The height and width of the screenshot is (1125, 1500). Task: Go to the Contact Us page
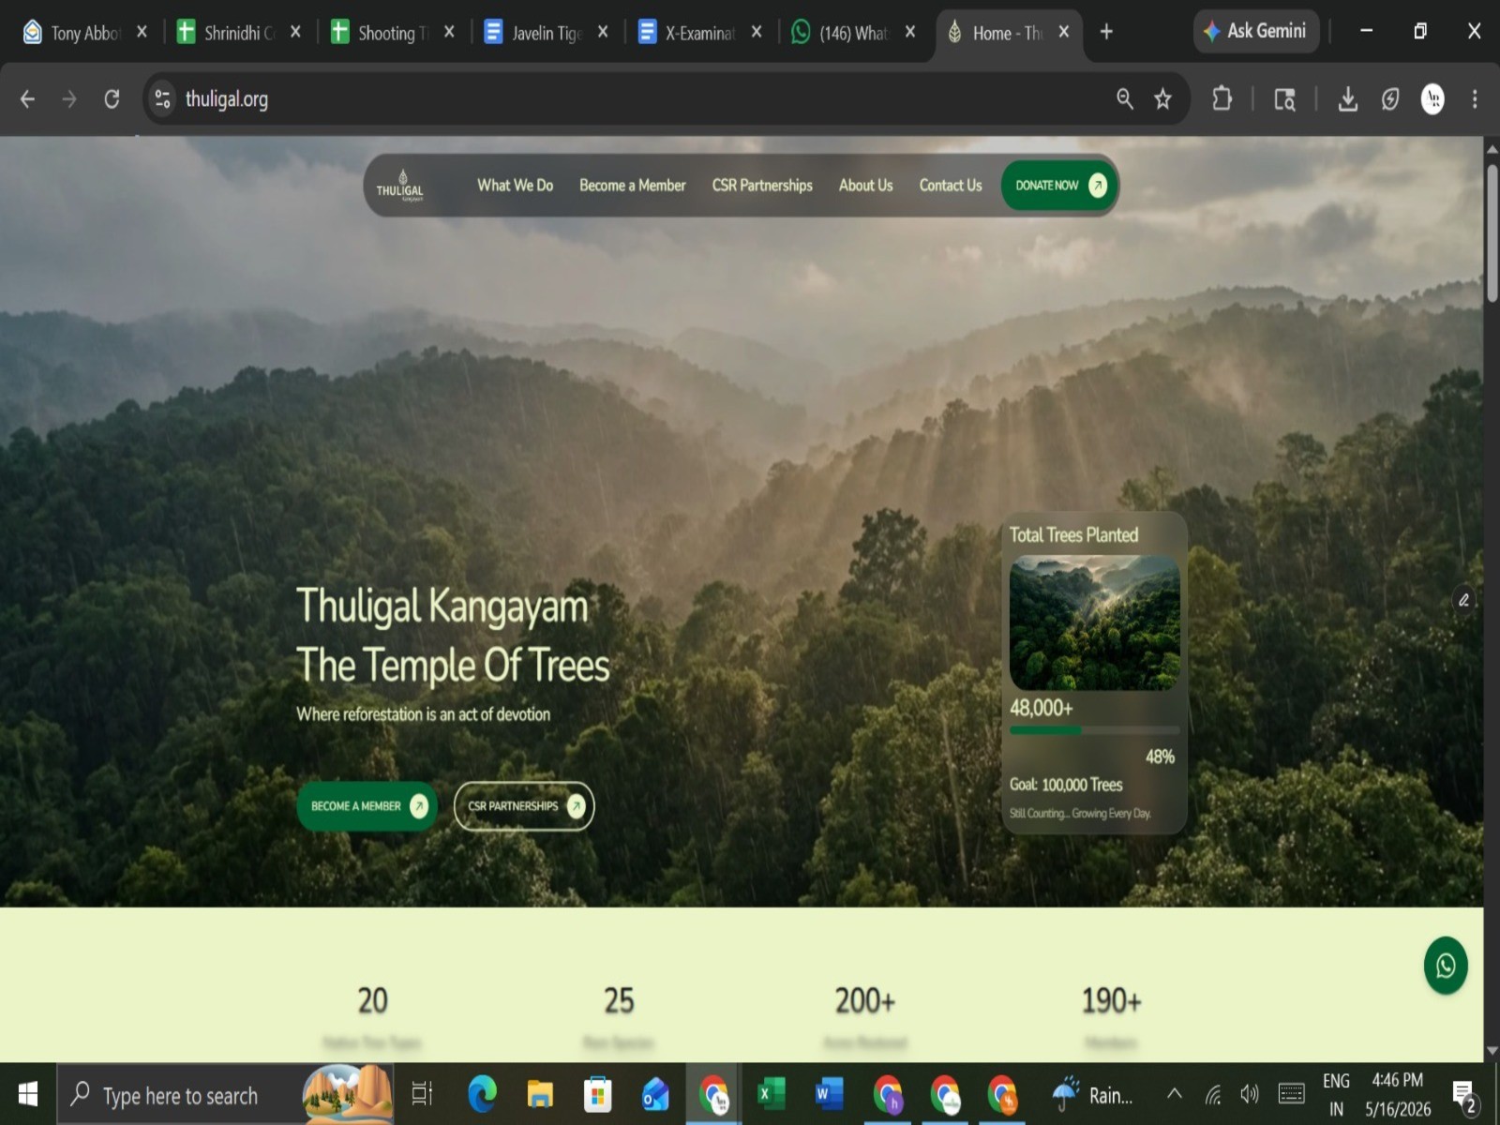tap(951, 186)
